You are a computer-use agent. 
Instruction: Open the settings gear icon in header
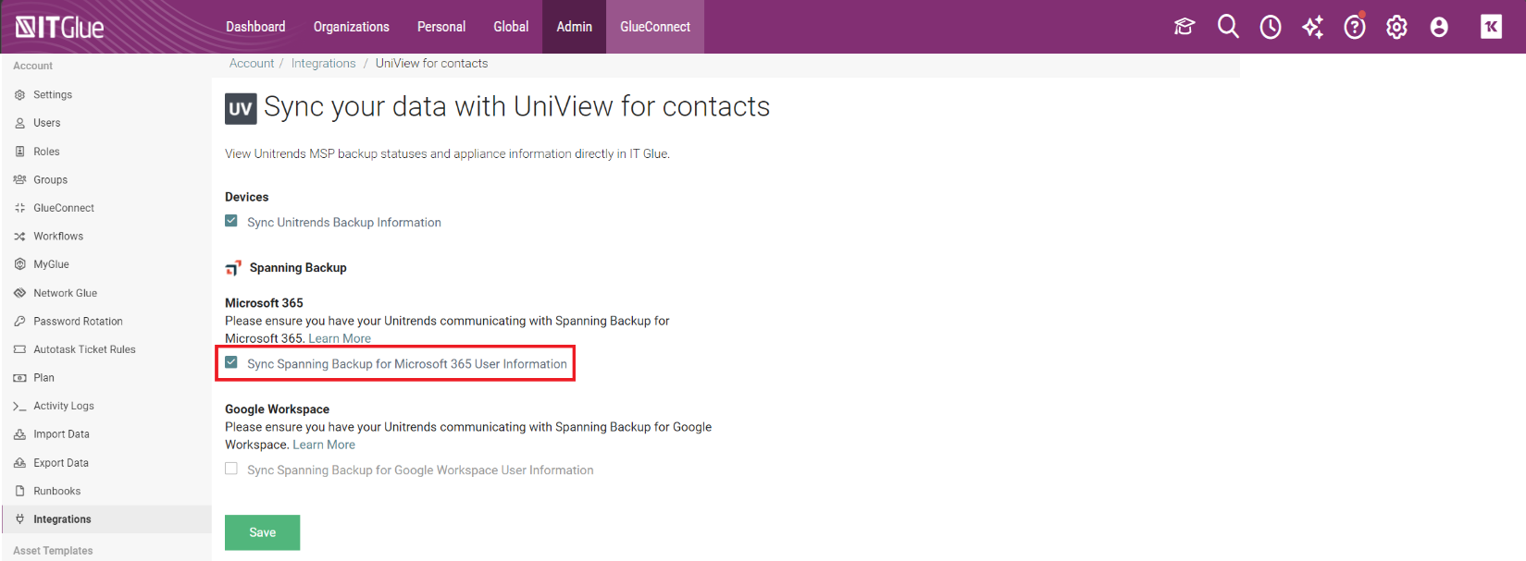click(1396, 27)
